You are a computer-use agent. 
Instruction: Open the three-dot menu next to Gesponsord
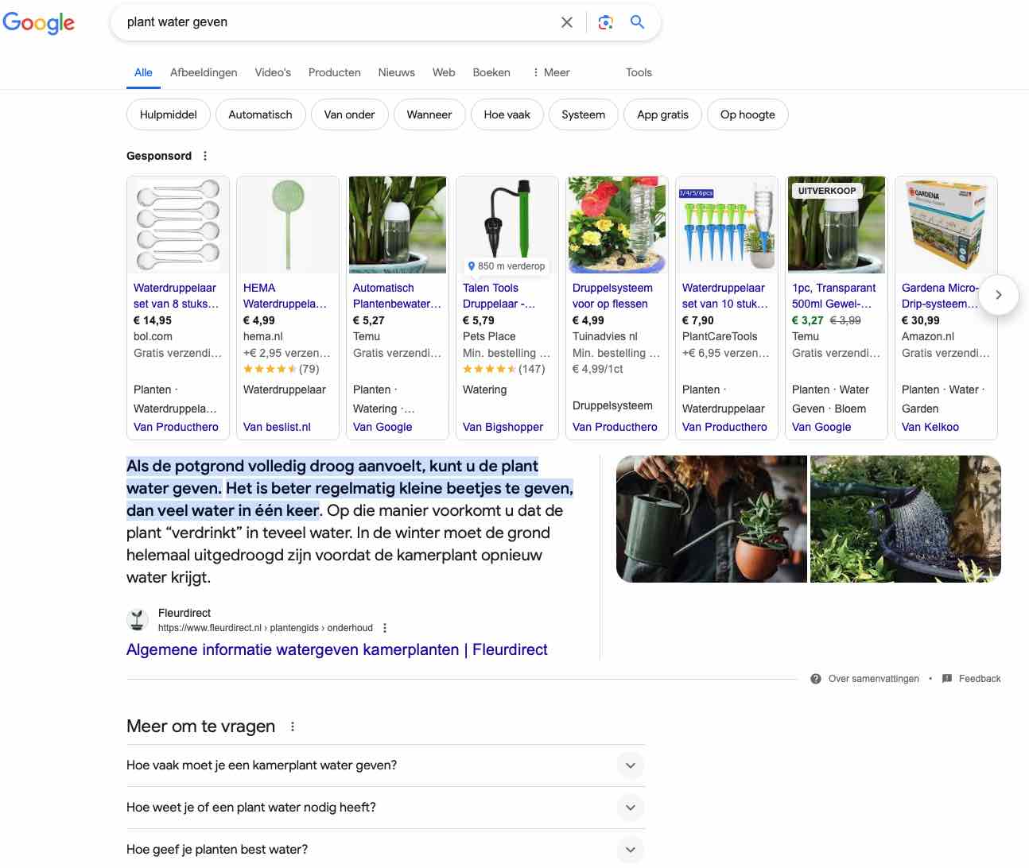point(204,156)
